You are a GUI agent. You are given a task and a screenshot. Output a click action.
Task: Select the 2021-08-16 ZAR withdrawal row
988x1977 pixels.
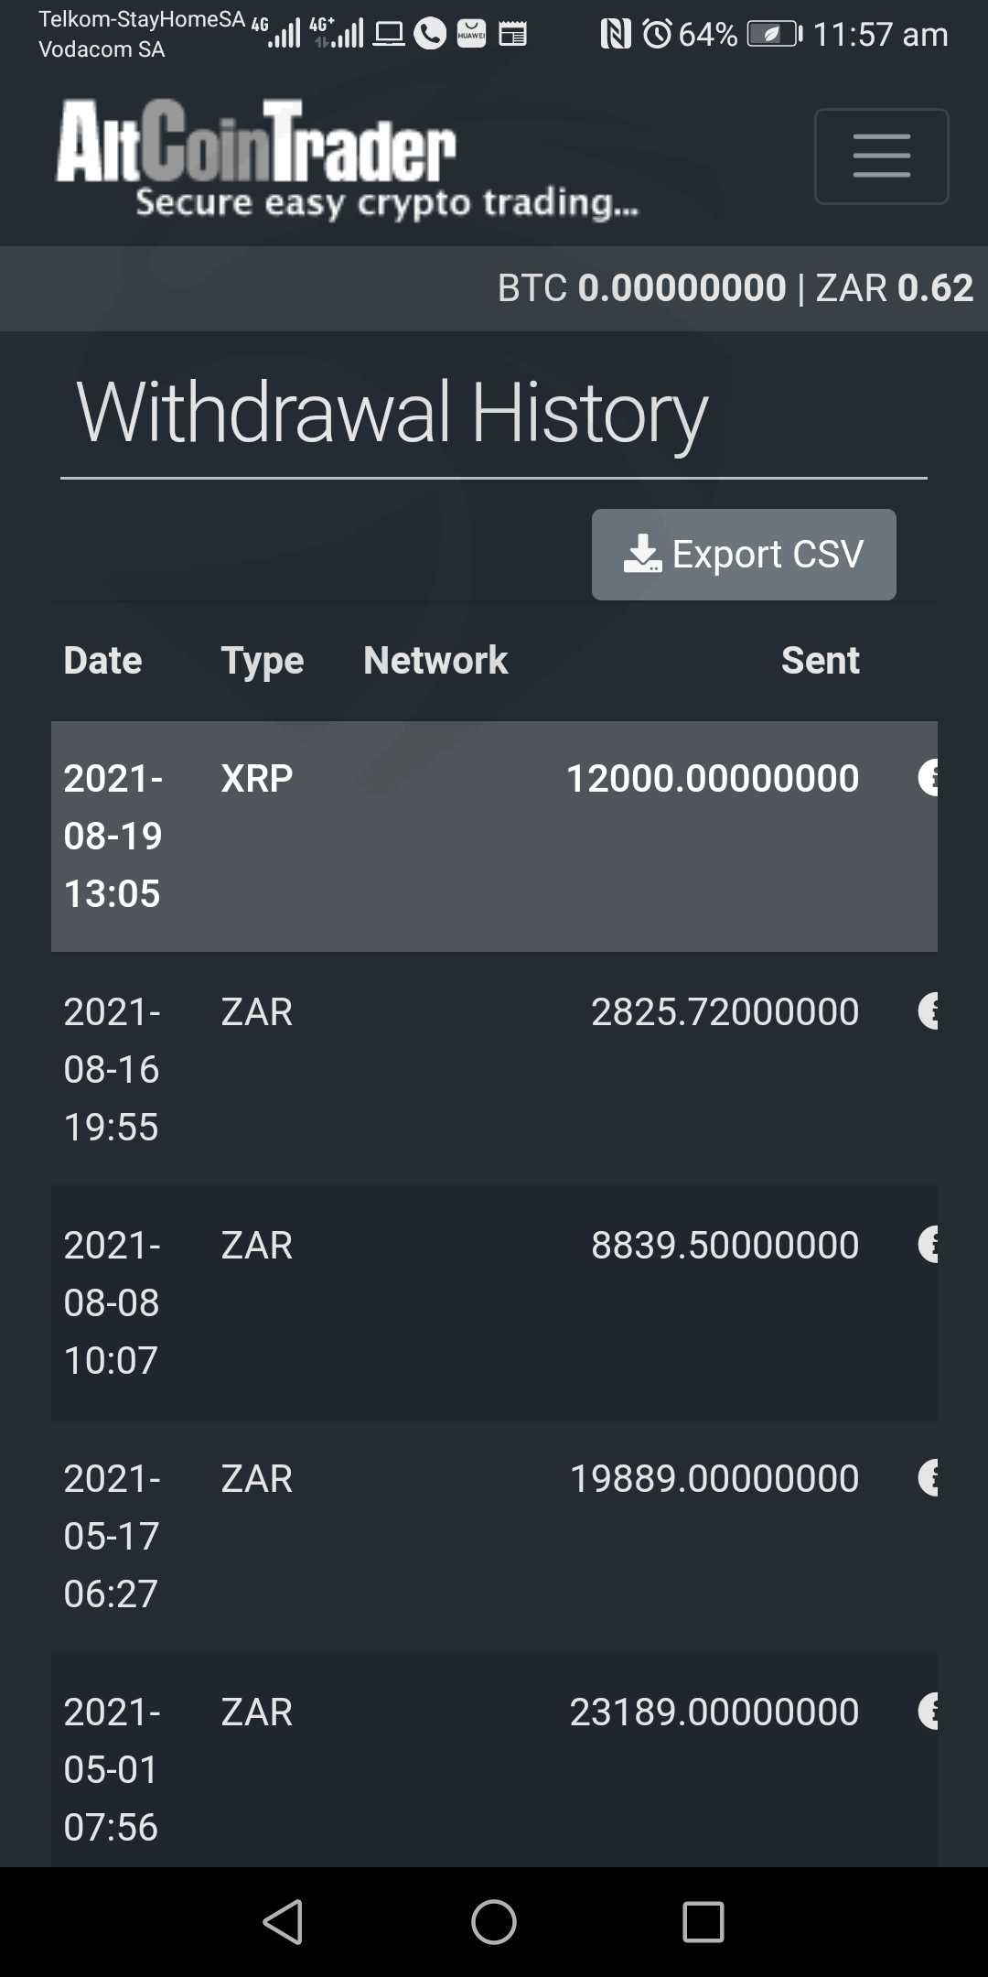pyautogui.click(x=457, y=1069)
